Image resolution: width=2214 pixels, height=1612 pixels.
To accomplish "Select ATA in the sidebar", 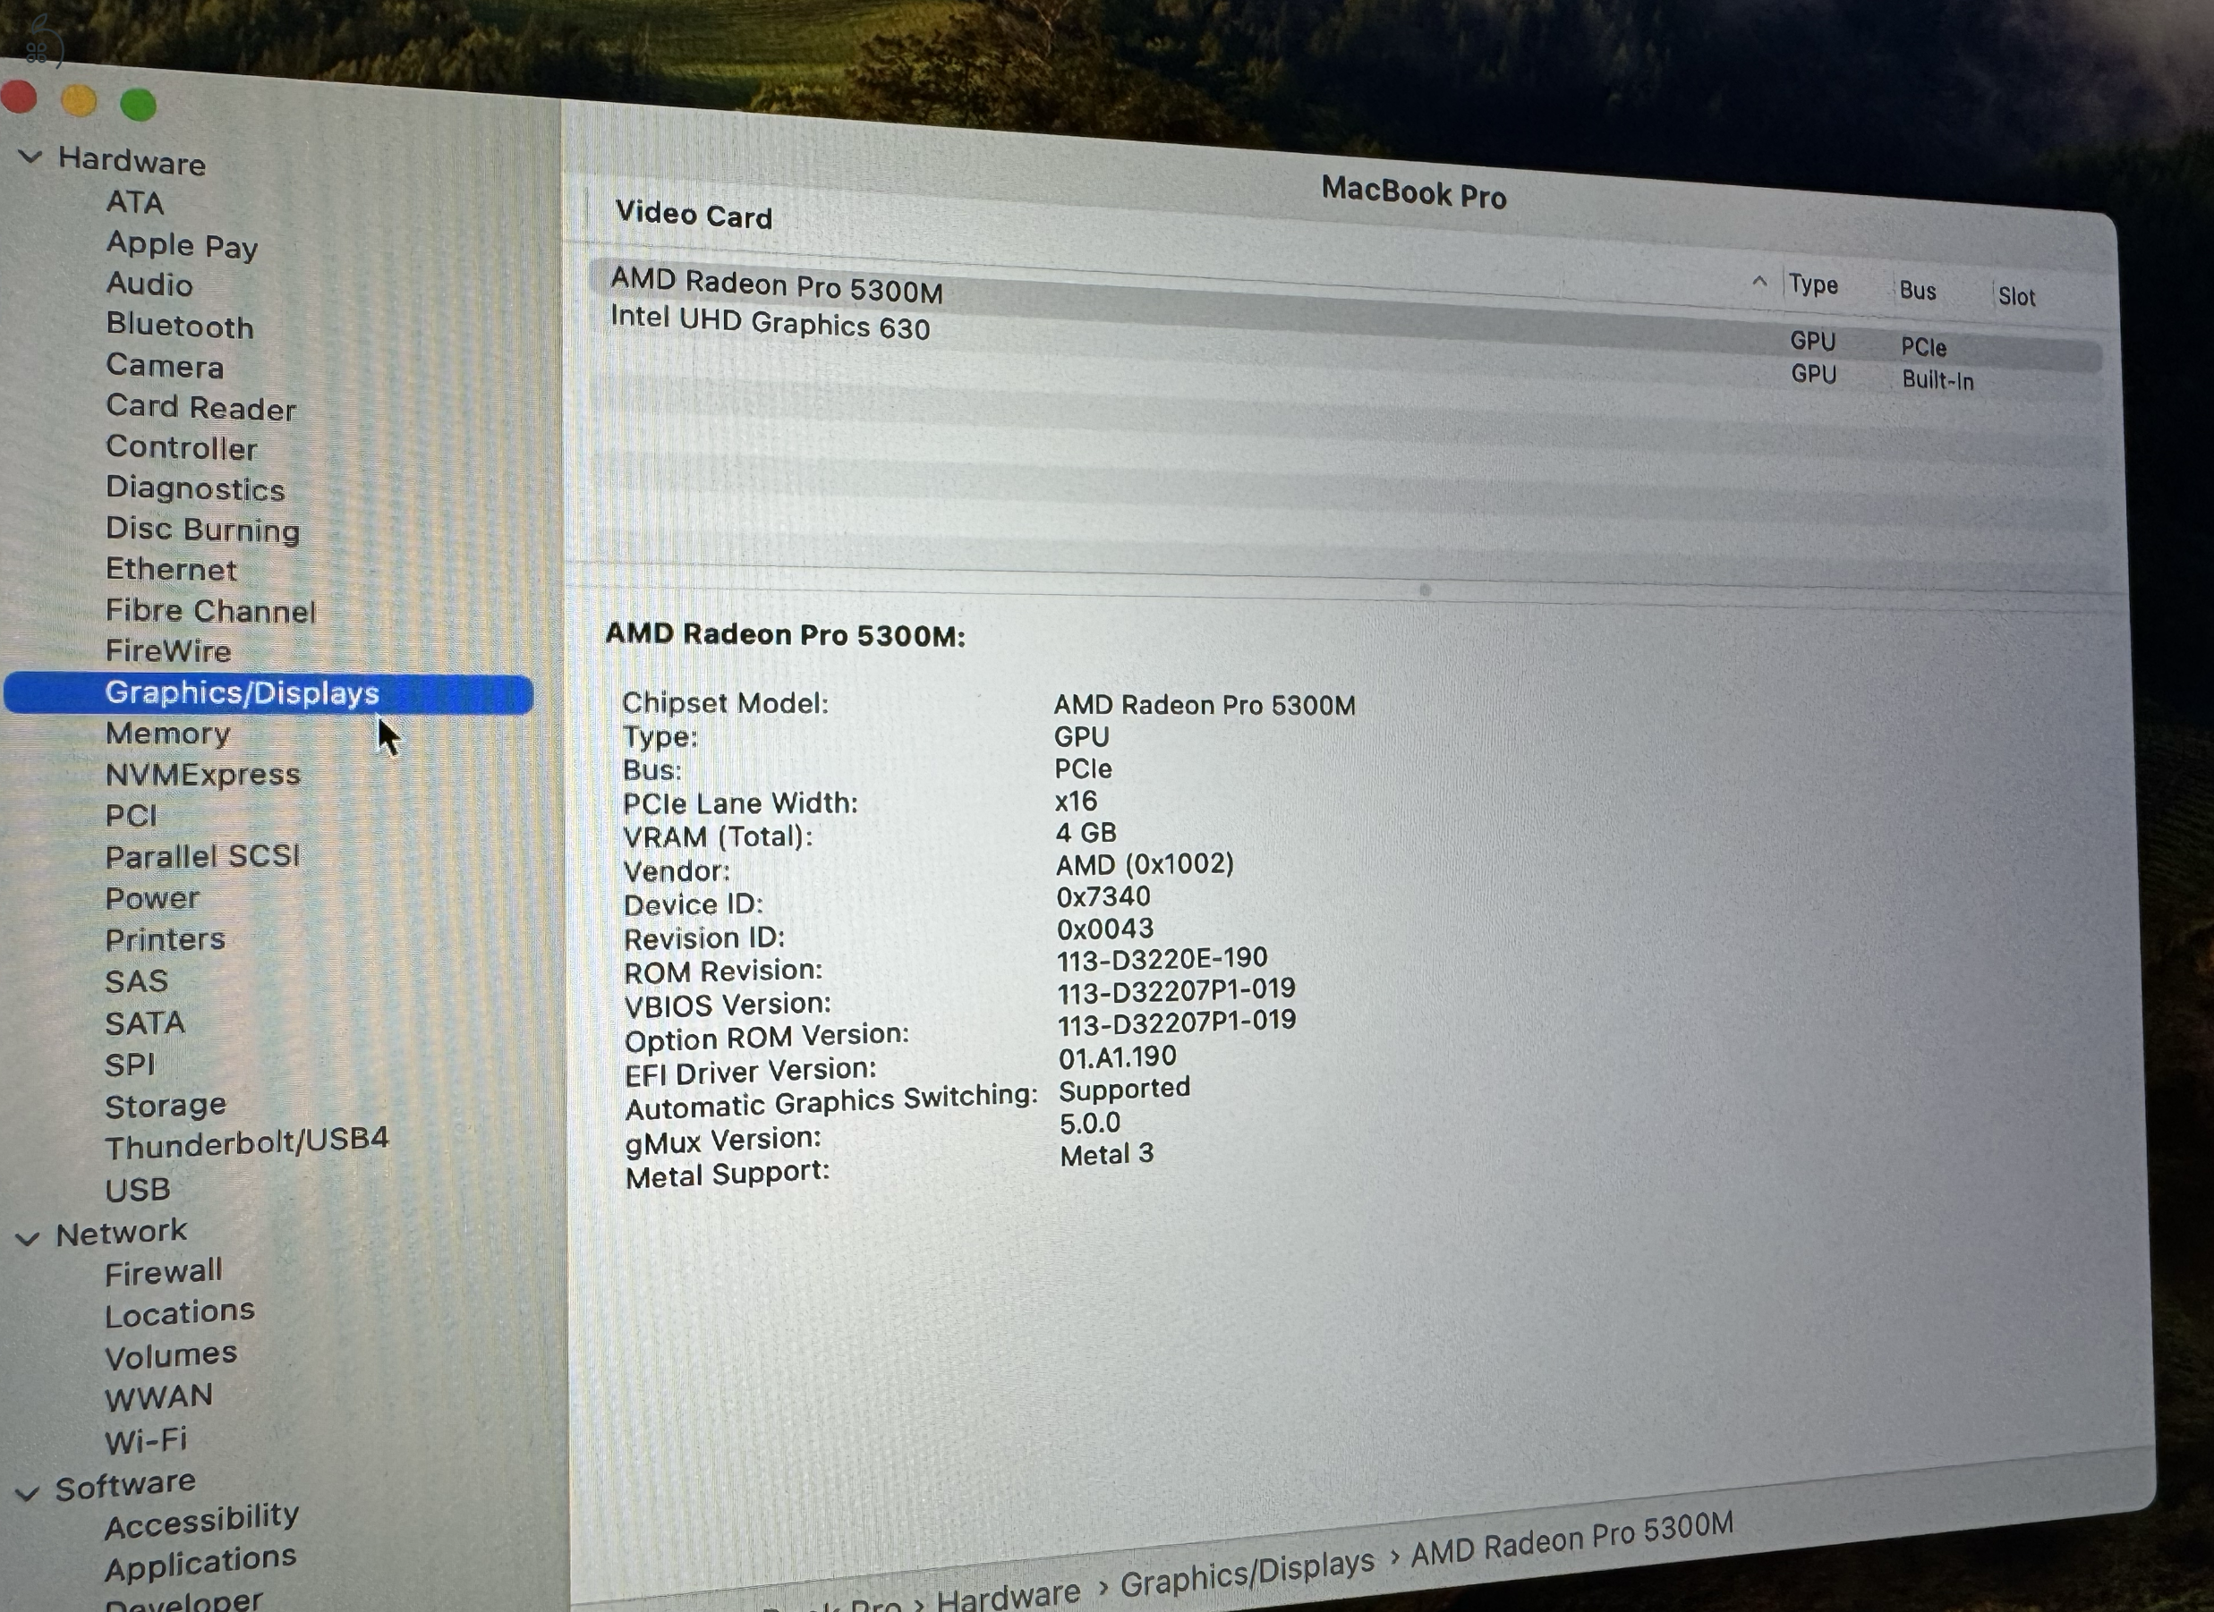I will coord(135,202).
